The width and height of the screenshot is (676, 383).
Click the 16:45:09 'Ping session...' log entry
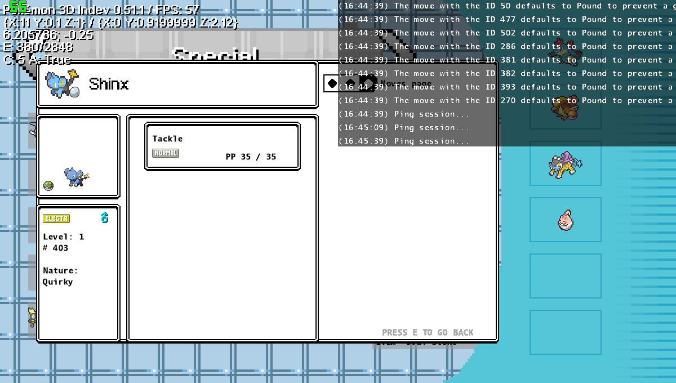[x=404, y=127]
